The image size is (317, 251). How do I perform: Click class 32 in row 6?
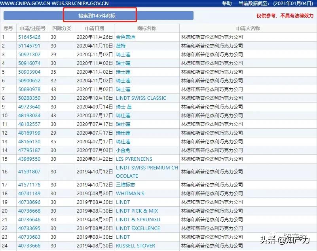tap(53, 80)
